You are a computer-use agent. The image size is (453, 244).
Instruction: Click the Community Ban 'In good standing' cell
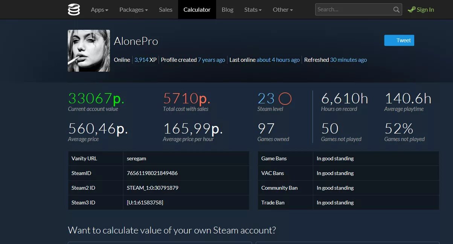pos(376,188)
